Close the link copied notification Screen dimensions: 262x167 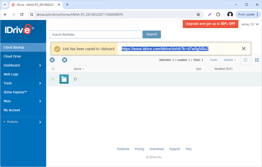(x=244, y=49)
